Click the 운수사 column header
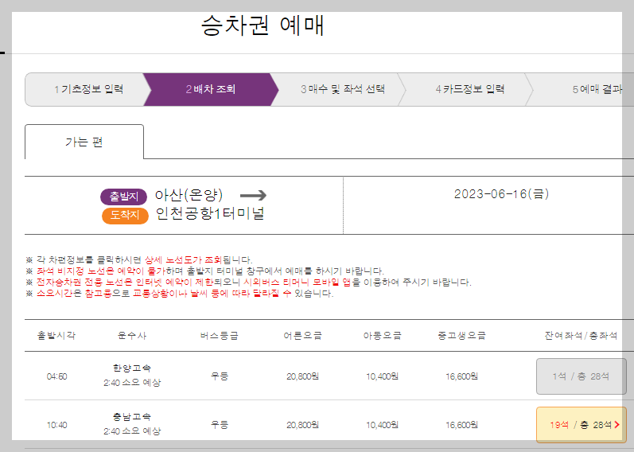This screenshot has width=634, height=452. tap(132, 336)
